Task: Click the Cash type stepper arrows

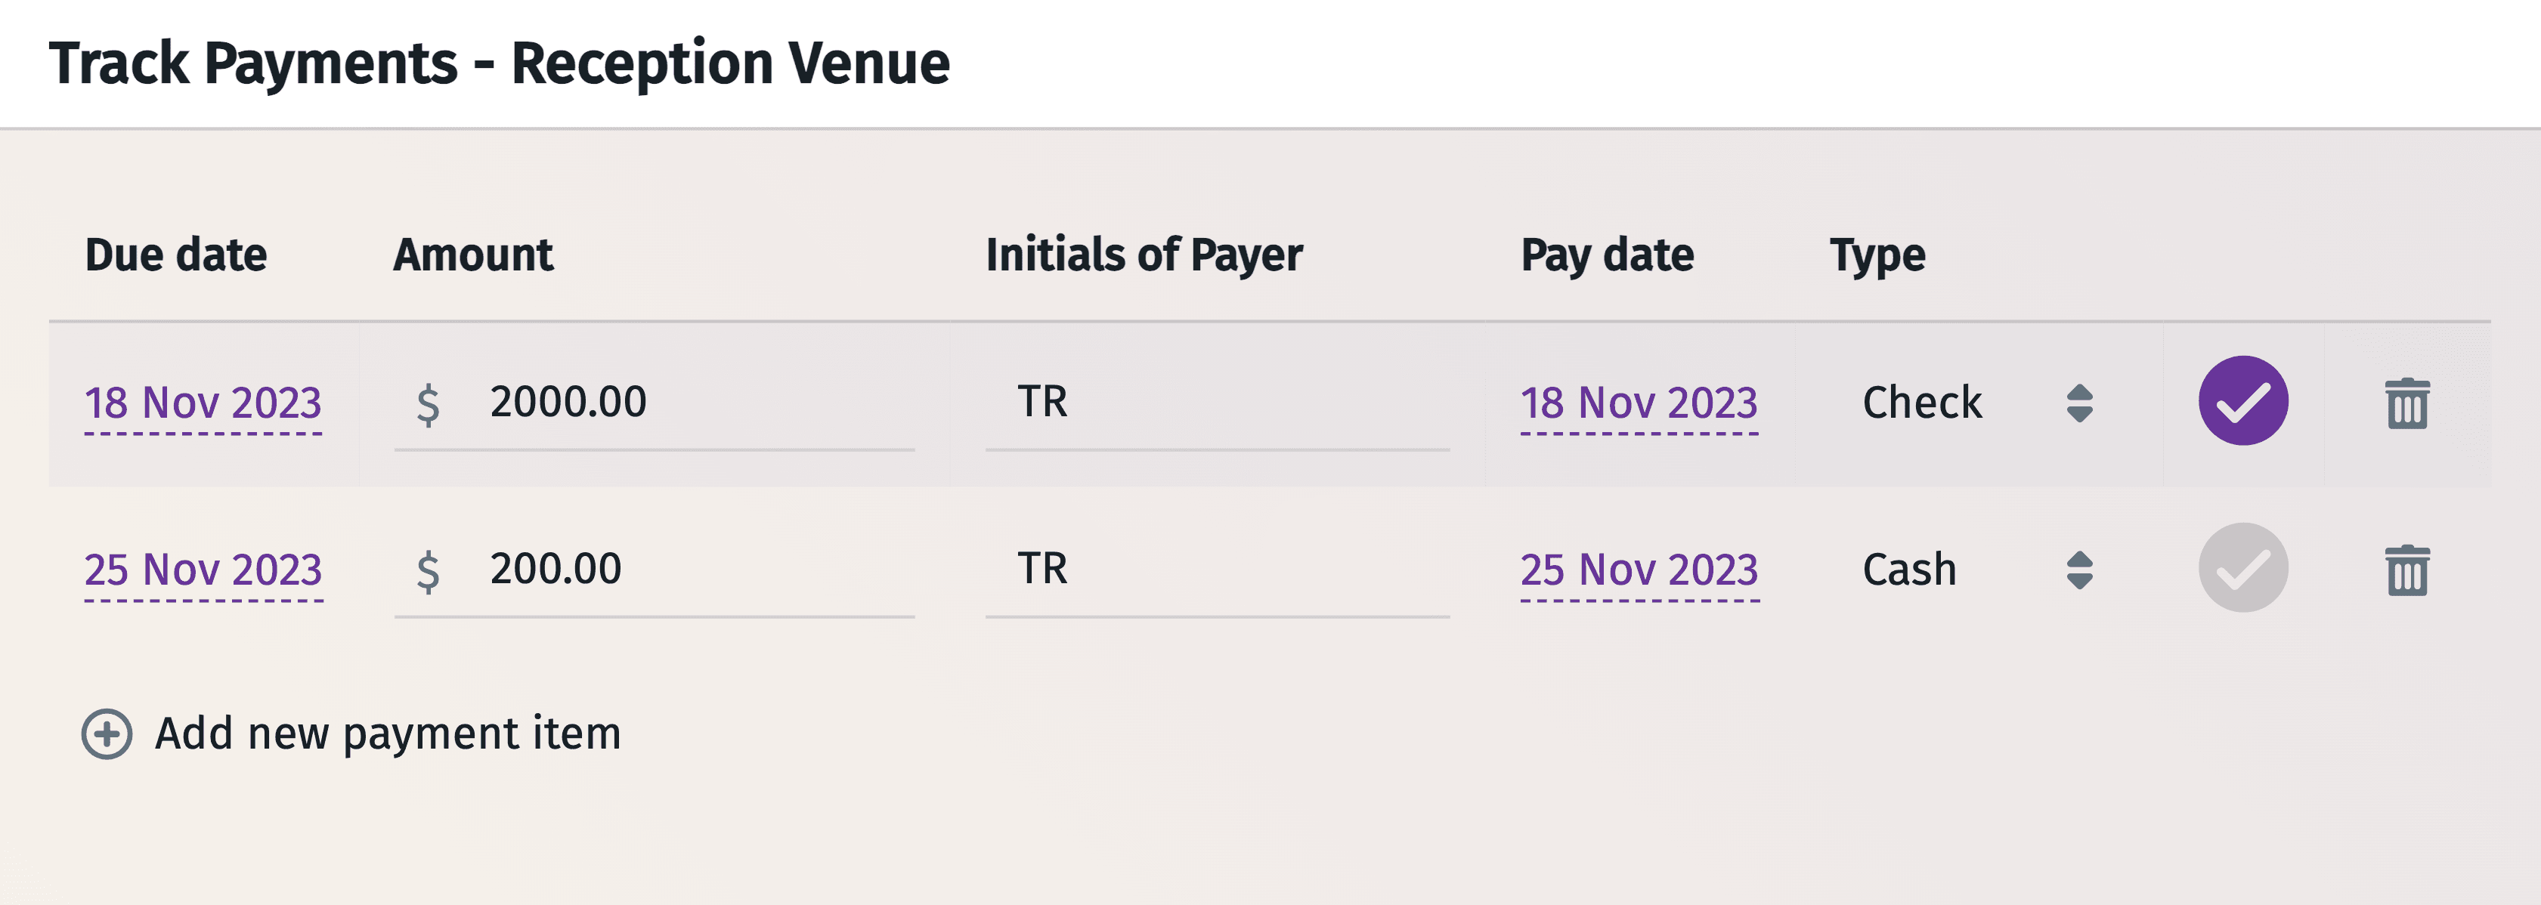Action: pyautogui.click(x=2079, y=570)
